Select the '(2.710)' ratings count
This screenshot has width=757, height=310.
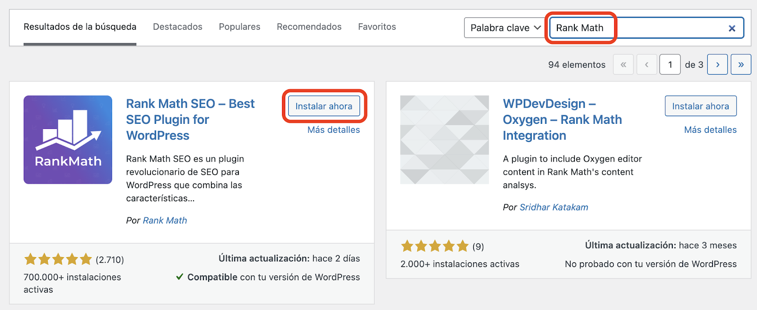pyautogui.click(x=110, y=260)
